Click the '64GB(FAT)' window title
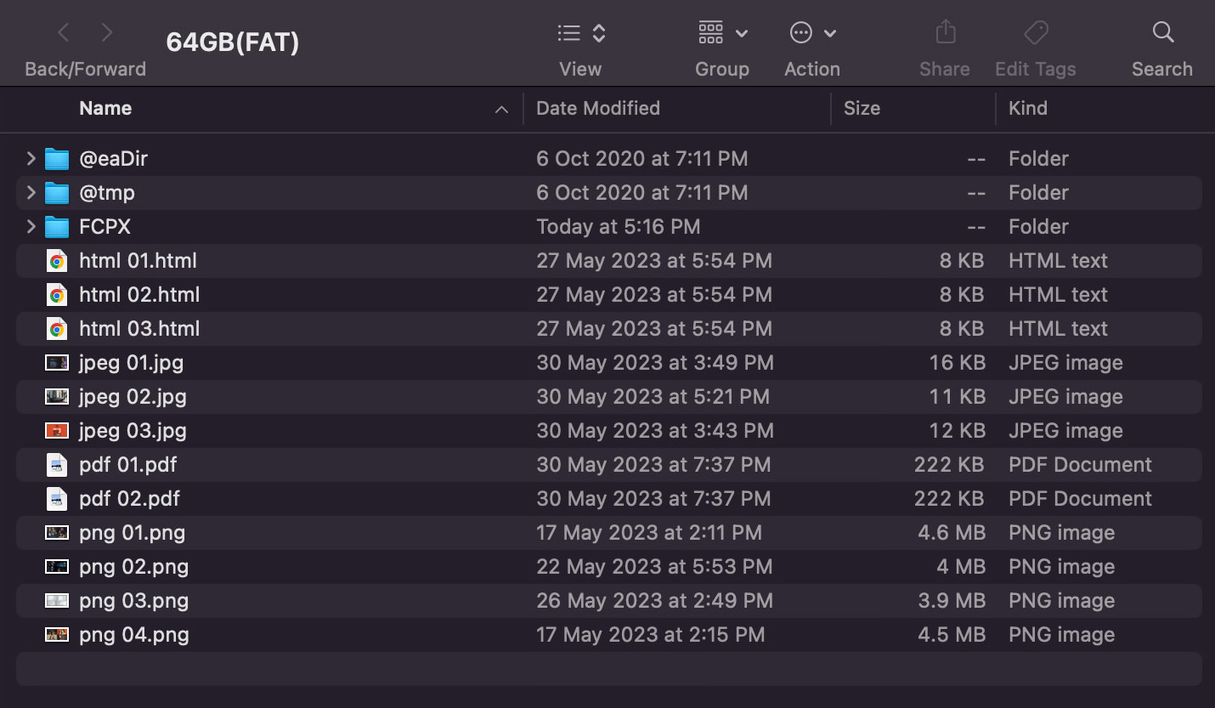Screen dimensions: 1215x708 tap(233, 42)
